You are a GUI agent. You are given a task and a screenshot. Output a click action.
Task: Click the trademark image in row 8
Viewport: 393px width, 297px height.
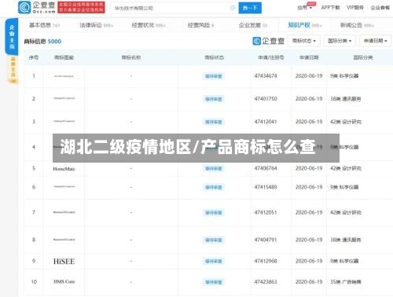64,240
